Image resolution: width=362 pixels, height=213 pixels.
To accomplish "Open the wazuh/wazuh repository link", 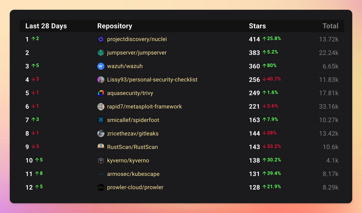I will pyautogui.click(x=125, y=66).
